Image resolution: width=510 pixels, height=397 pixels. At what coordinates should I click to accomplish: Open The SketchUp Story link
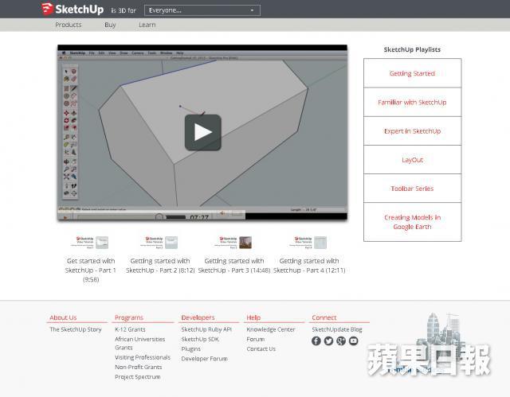76,329
